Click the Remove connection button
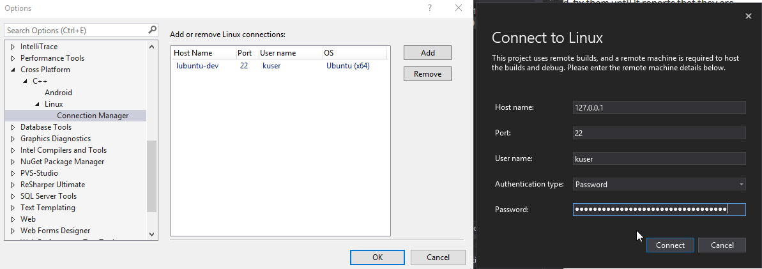 (427, 74)
